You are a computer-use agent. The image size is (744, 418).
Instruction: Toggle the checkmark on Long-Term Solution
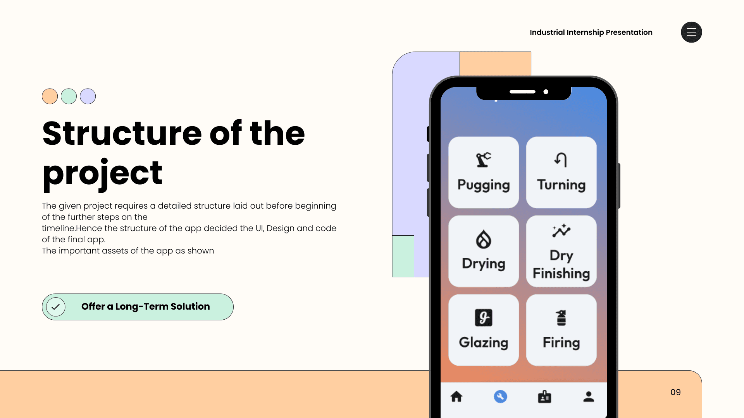click(56, 307)
